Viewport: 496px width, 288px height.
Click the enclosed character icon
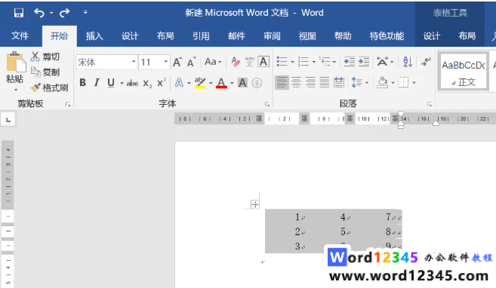257,83
